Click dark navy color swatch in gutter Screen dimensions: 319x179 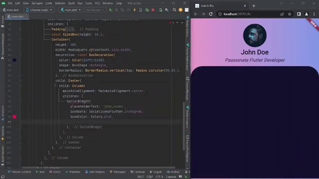(14, 60)
